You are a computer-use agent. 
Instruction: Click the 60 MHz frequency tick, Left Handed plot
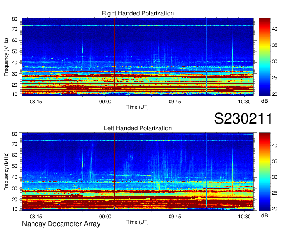(15, 155)
